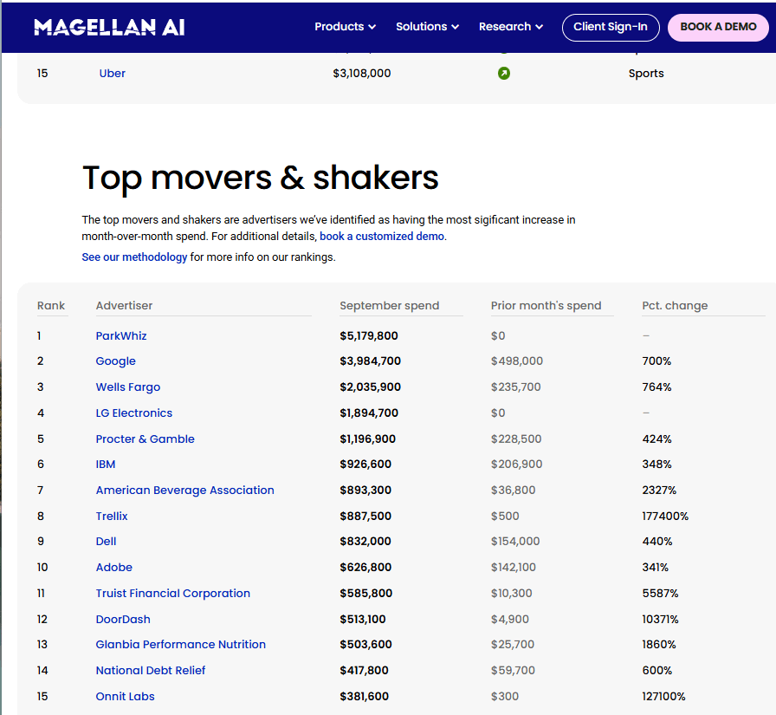Image resolution: width=776 pixels, height=715 pixels.
Task: Open the 'See our methodology' link
Action: [134, 257]
